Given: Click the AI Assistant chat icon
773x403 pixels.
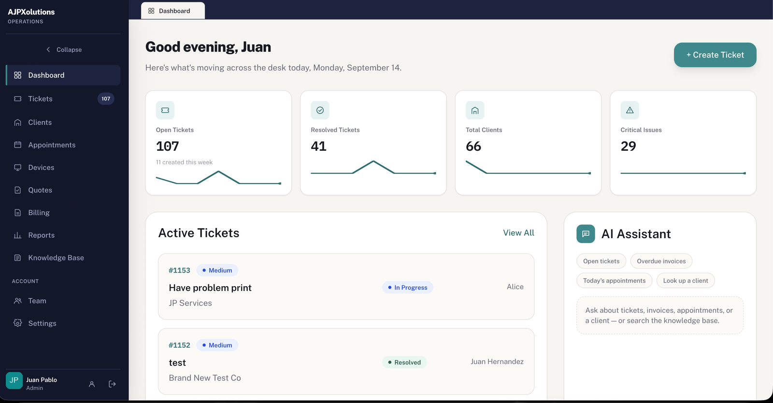Looking at the screenshot, I should point(586,234).
